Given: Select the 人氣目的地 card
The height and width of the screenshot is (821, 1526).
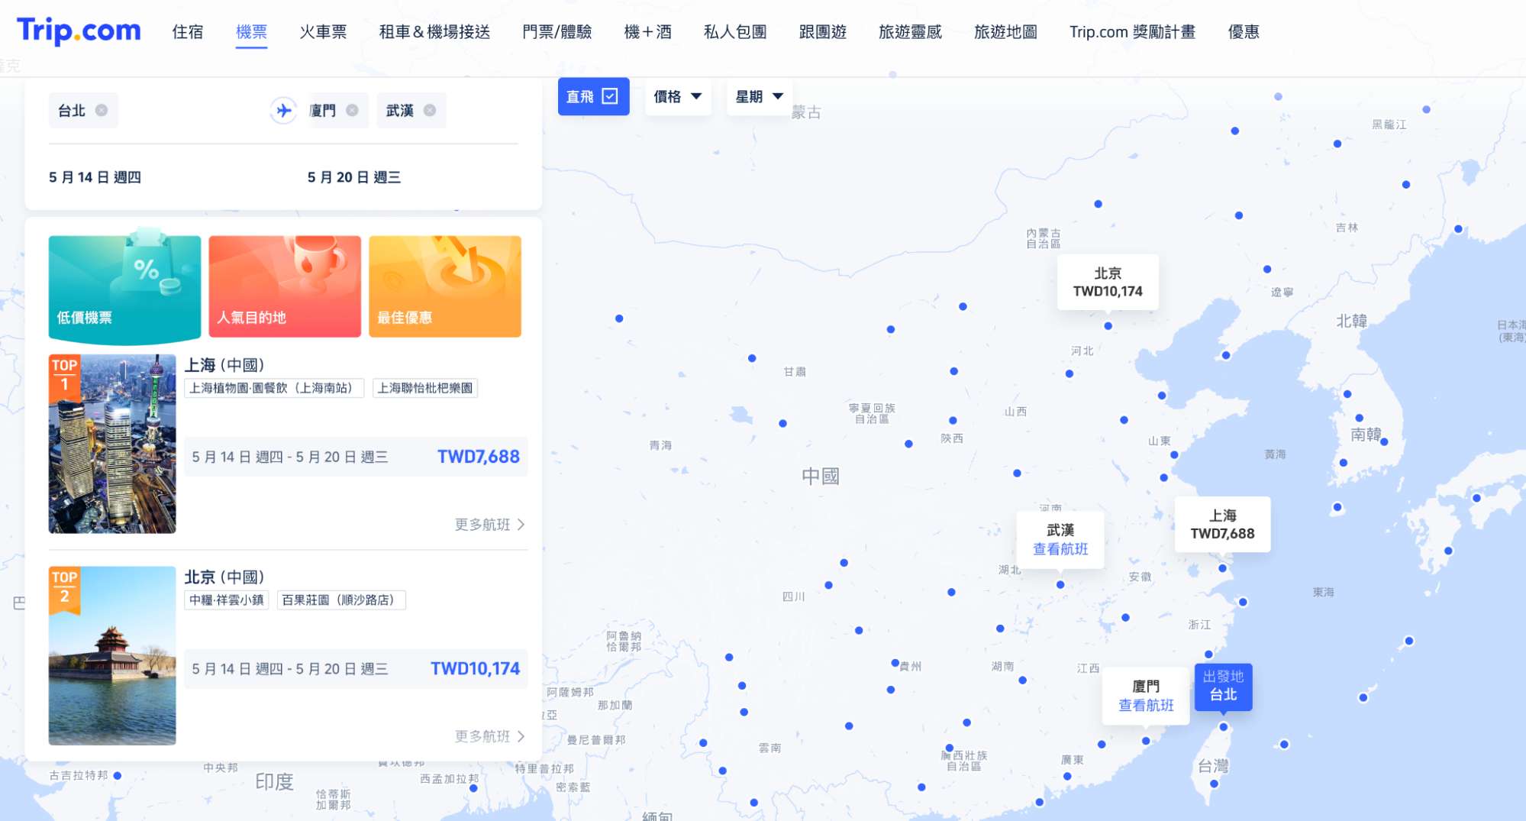Looking at the screenshot, I should pos(284,286).
